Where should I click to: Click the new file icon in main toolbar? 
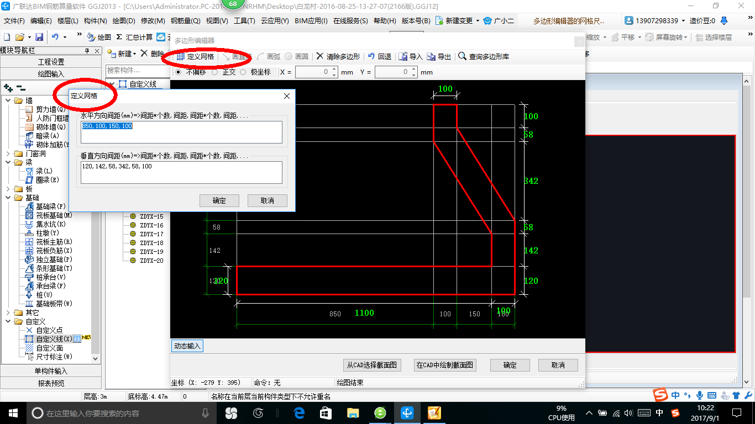click(7, 37)
